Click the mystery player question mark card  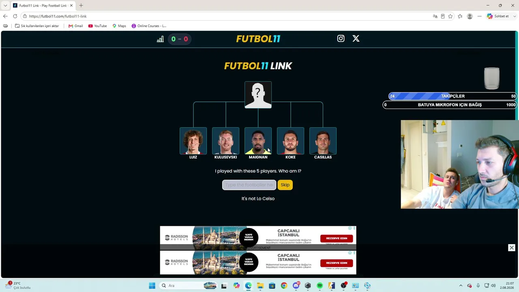(x=258, y=95)
